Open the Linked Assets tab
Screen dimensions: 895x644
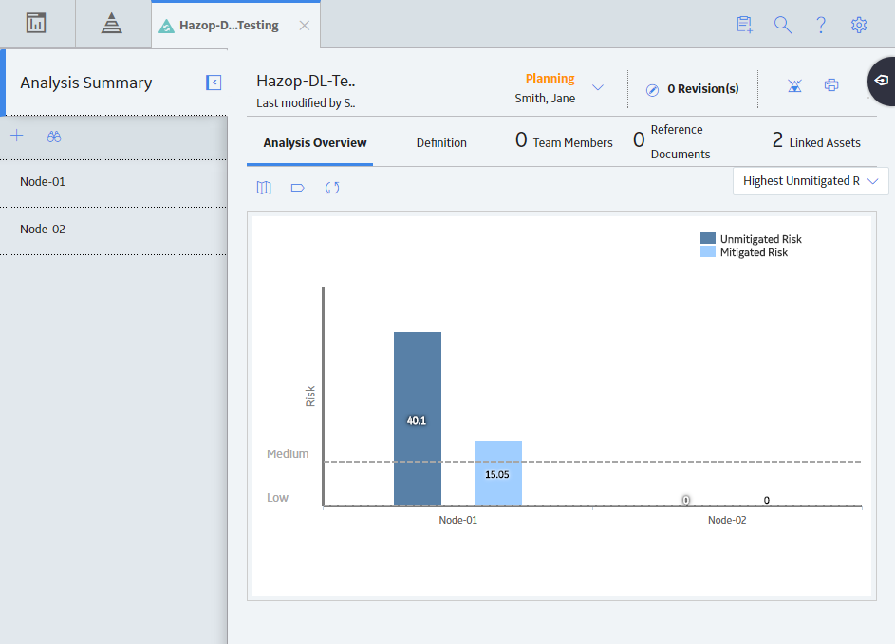[816, 141]
